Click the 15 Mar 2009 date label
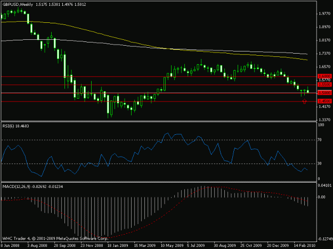This screenshot has width=333, height=249. [145, 246]
